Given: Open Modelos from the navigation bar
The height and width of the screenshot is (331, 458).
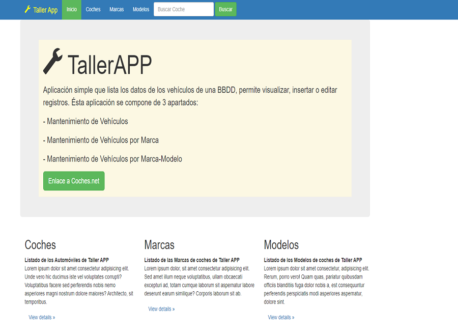Looking at the screenshot, I should (141, 10).
